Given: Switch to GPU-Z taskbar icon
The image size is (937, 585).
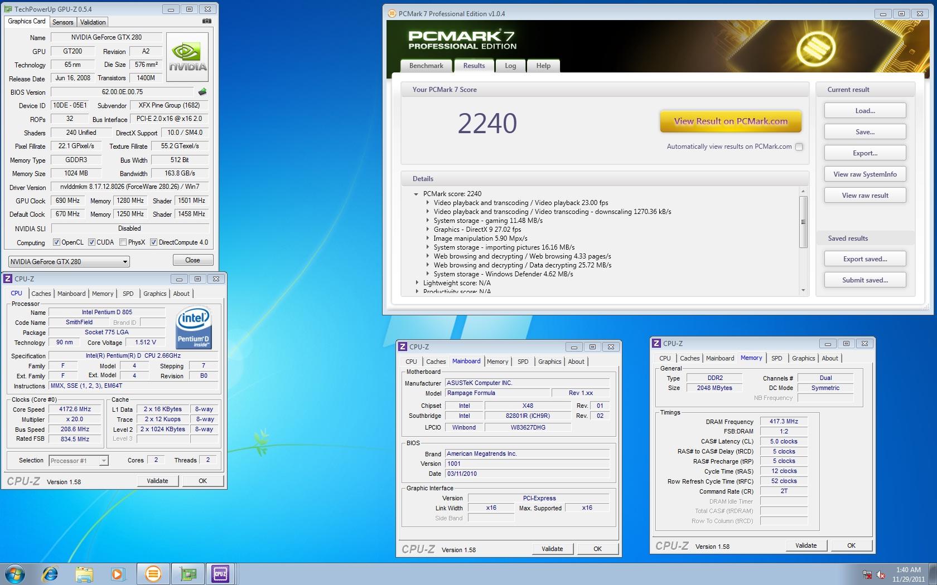Looking at the screenshot, I should point(187,573).
